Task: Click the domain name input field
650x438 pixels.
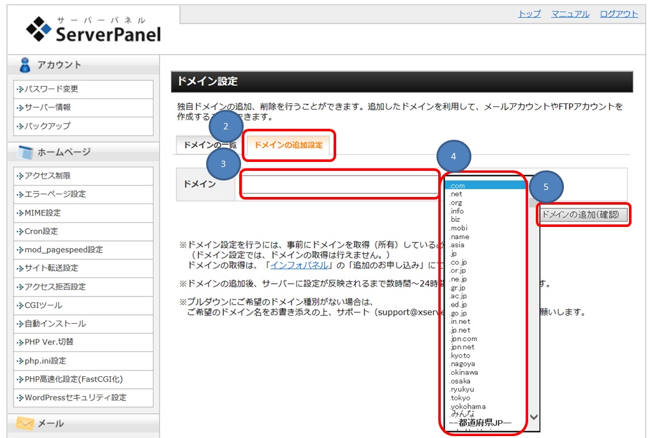Action: tap(339, 184)
